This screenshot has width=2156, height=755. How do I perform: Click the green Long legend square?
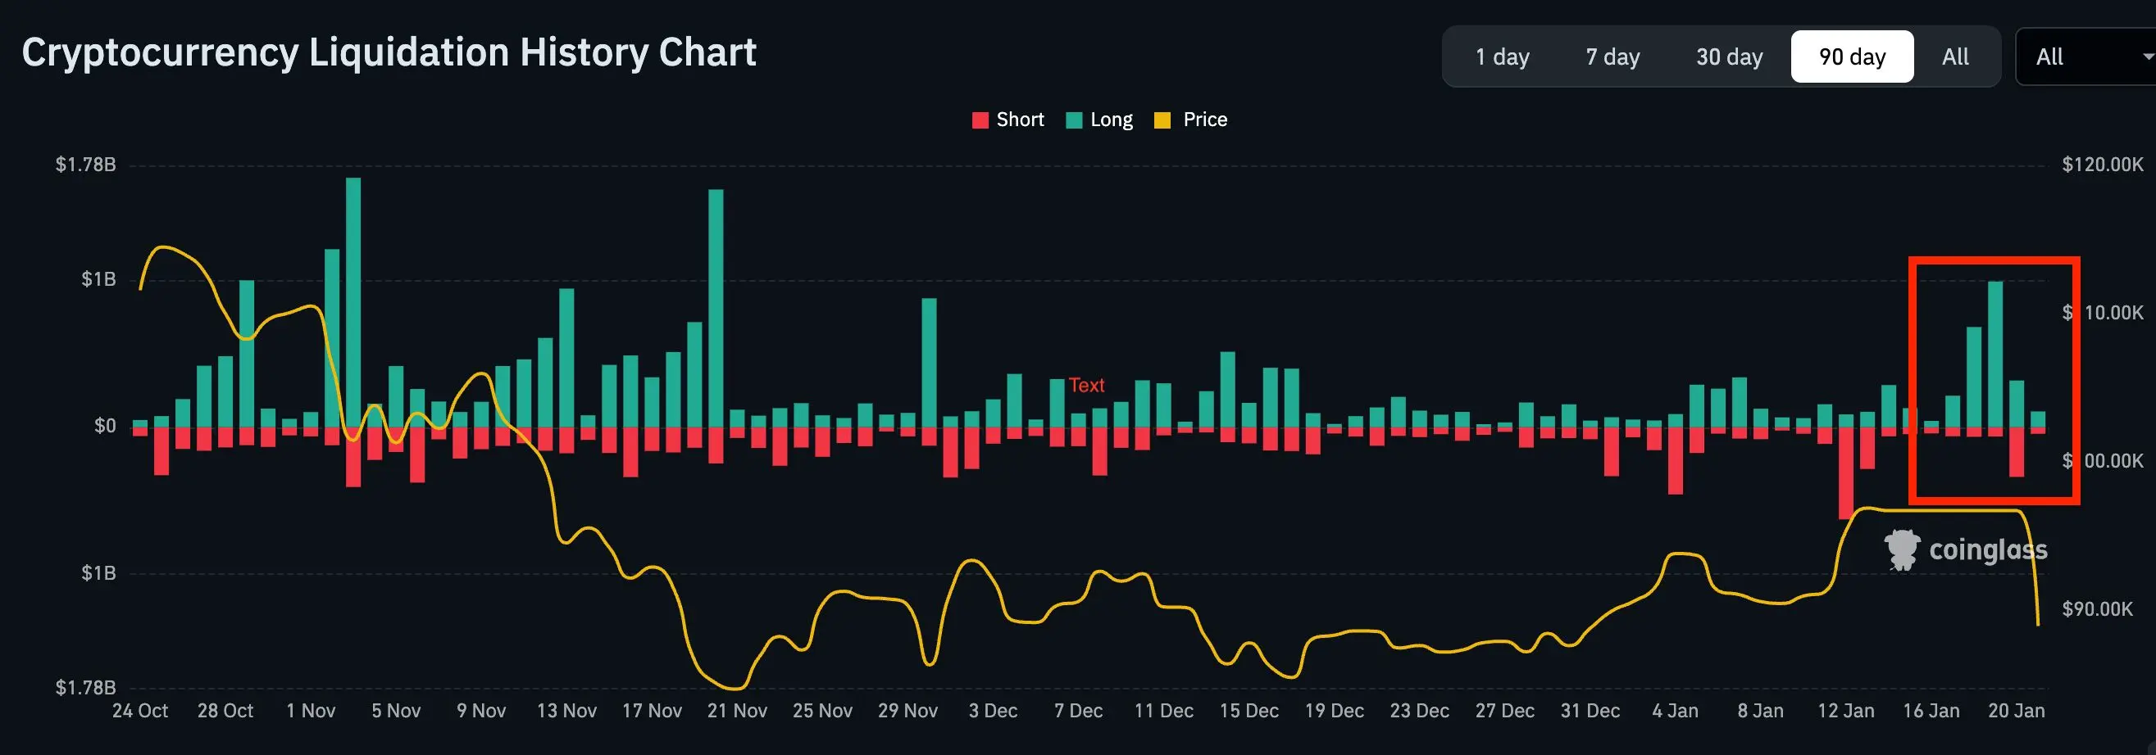pyautogui.click(x=1074, y=120)
